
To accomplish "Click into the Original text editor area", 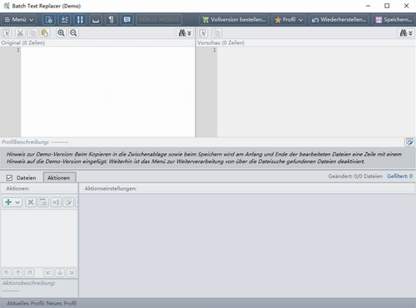I will point(108,92).
